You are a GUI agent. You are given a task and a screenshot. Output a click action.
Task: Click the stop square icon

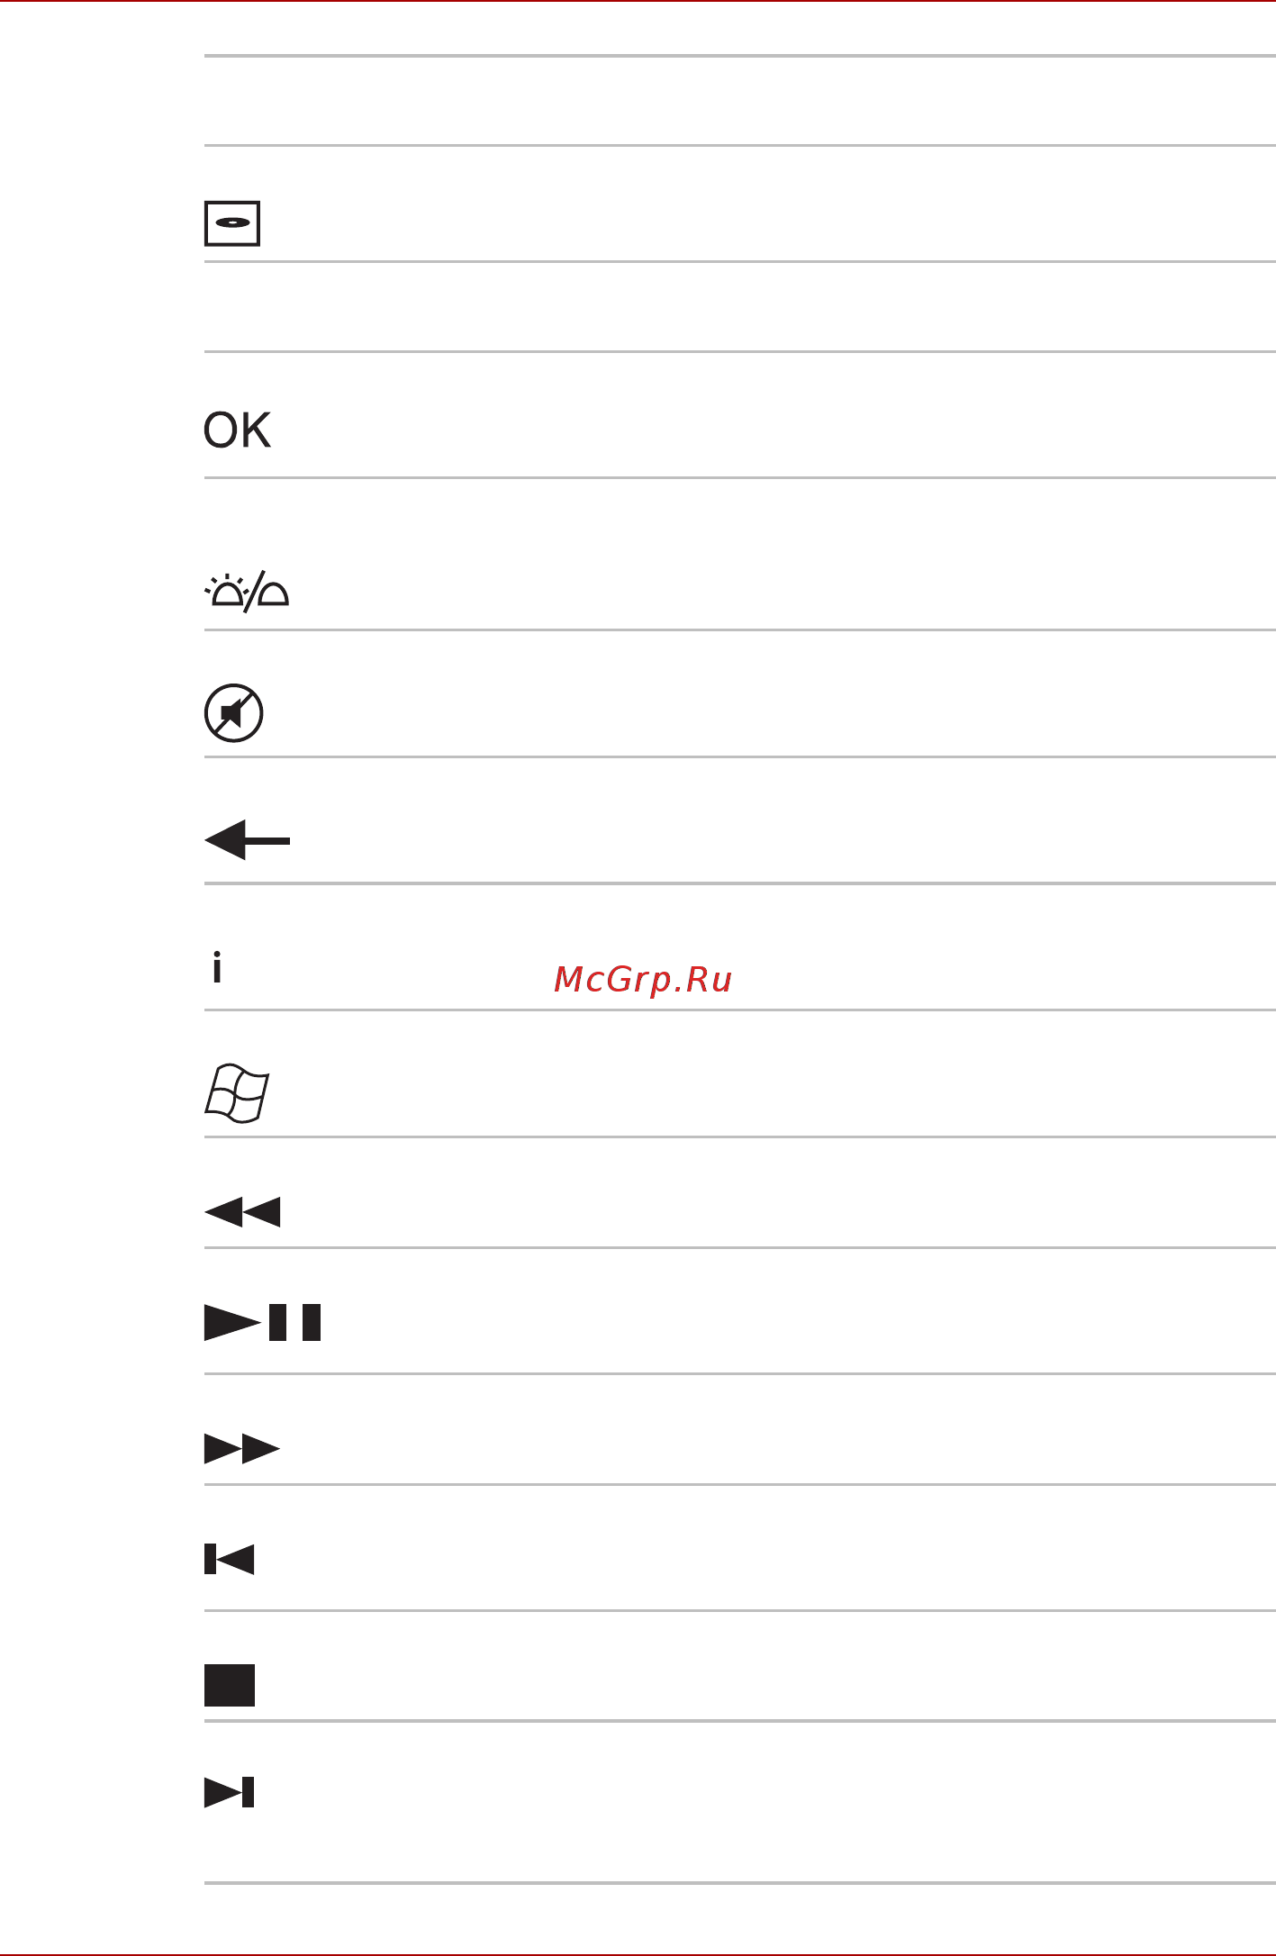(x=229, y=1685)
